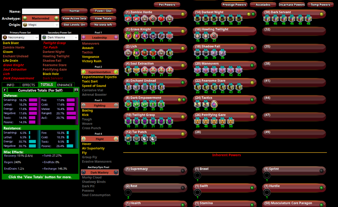Click the empty Sprint enhancement slot
This screenshot has width=338, height=207.
click(x=267, y=175)
